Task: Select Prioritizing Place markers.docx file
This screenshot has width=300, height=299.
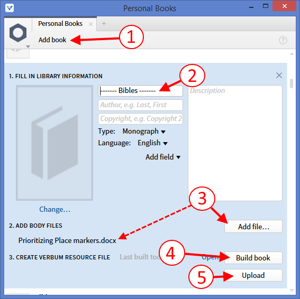Action: pyautogui.click(x=67, y=240)
